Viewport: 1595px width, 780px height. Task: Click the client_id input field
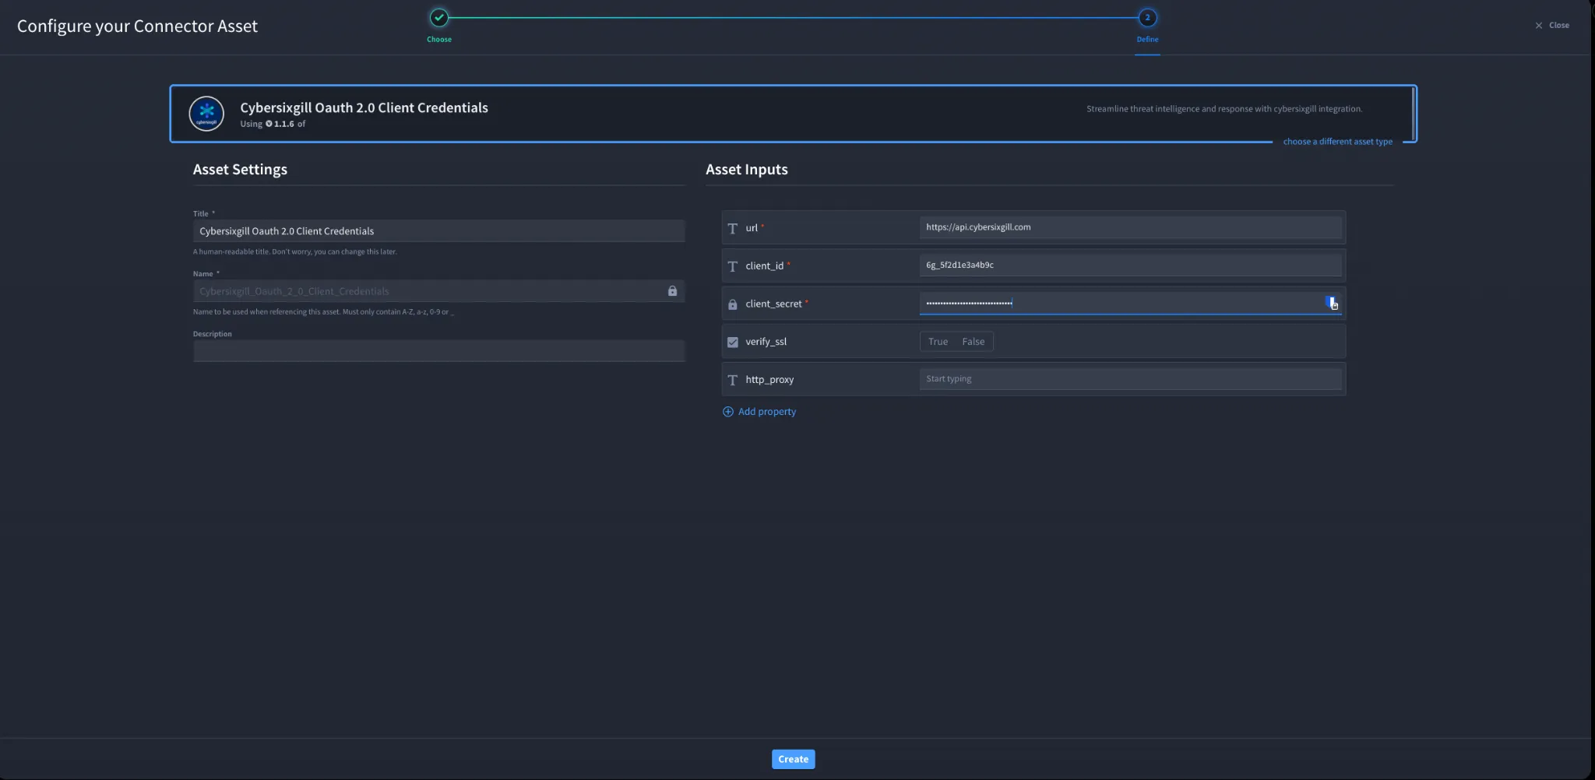point(1130,265)
